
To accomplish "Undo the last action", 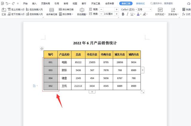I will tap(7, 3).
